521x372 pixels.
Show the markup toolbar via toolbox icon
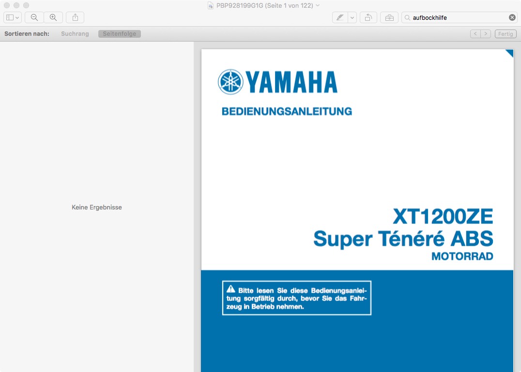click(389, 17)
